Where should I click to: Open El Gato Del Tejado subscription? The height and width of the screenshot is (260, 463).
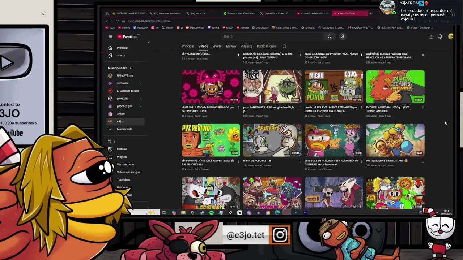pyautogui.click(x=128, y=91)
